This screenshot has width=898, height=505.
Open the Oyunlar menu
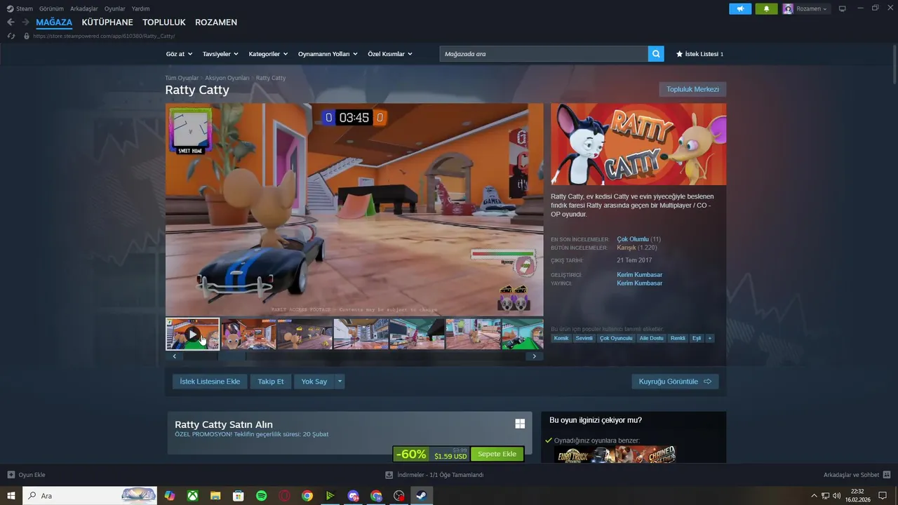115,8
